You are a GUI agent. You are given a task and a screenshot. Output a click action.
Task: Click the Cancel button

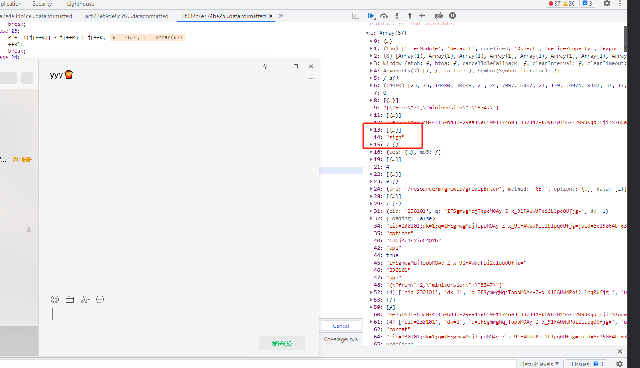click(341, 326)
